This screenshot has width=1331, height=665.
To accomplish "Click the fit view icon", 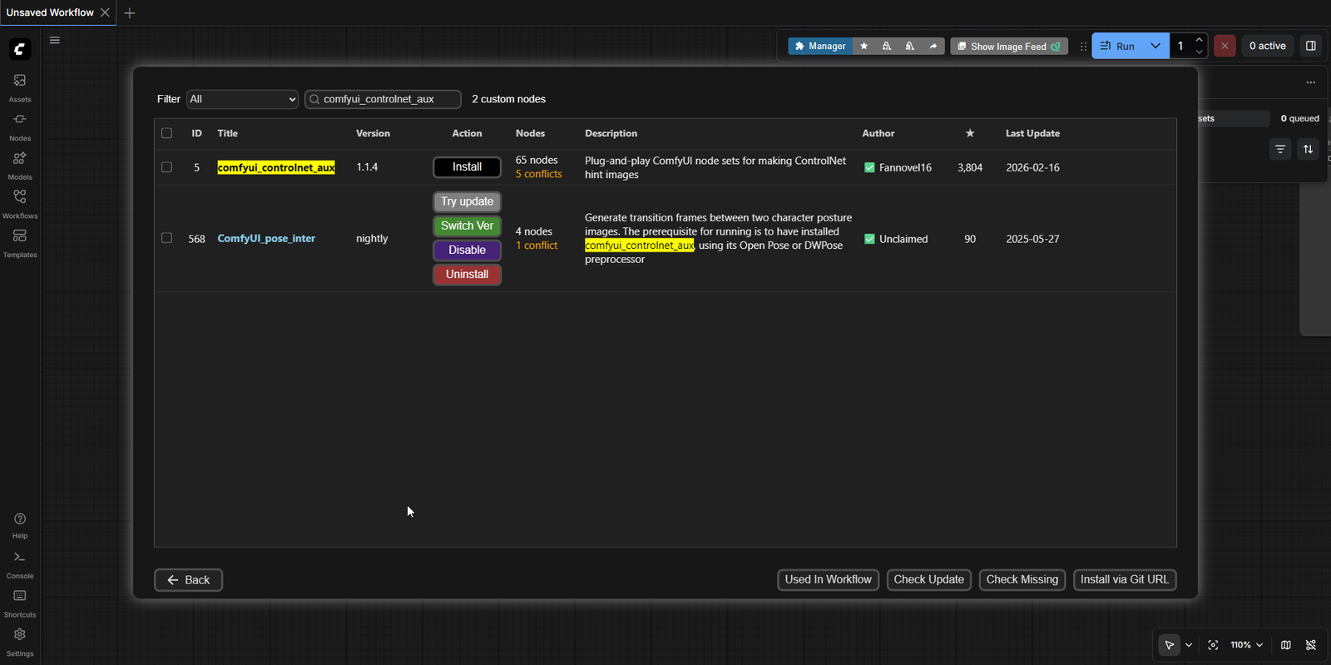I will tap(1214, 645).
